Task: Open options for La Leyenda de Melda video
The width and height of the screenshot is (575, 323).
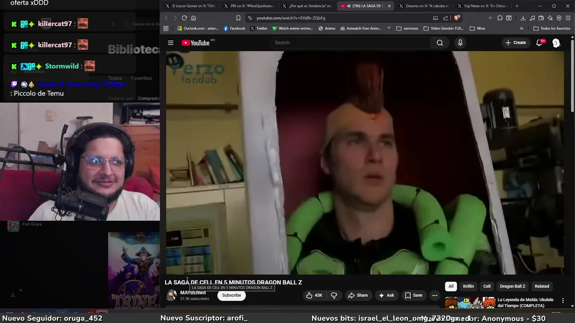Action: [x=563, y=301]
